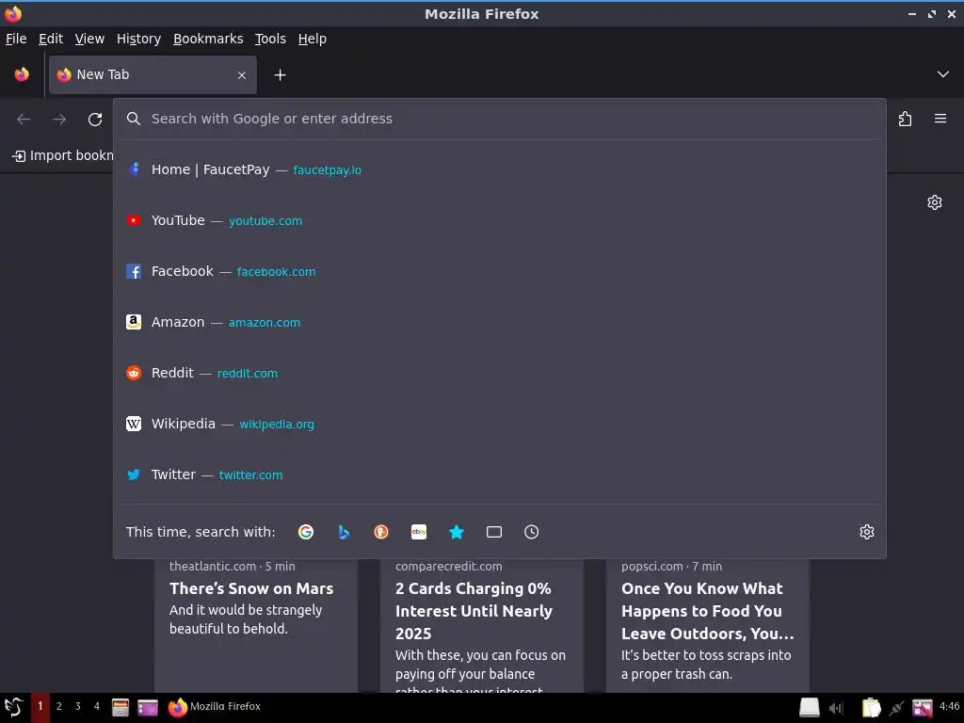Click the volume tray icon
Screen dimensions: 964x723
[x=836, y=708]
